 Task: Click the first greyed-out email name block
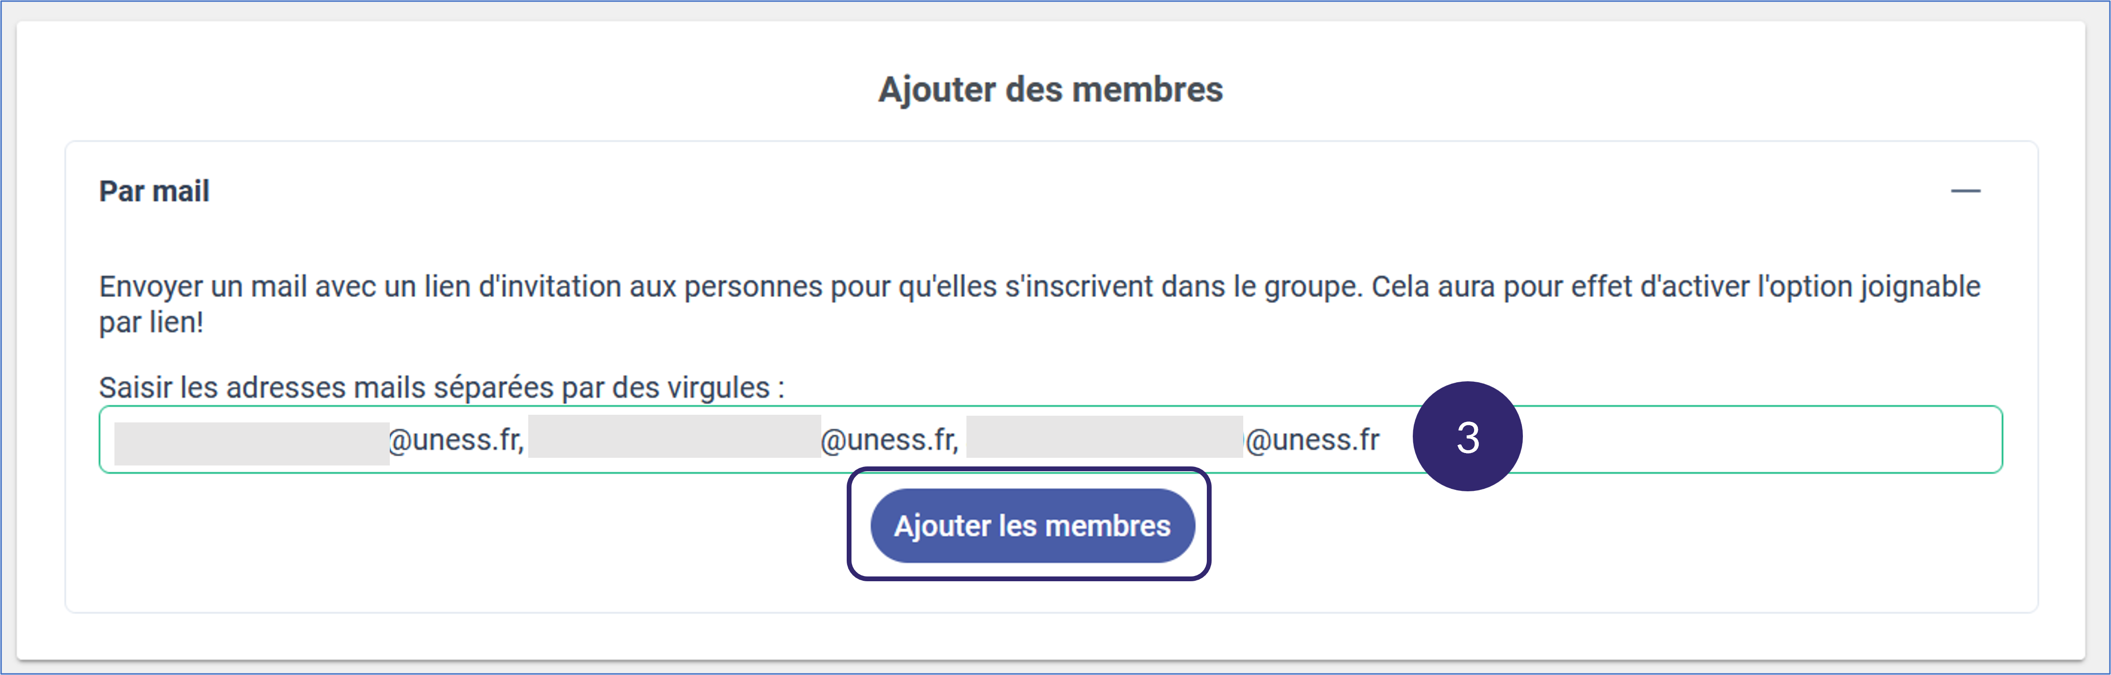[x=251, y=443]
